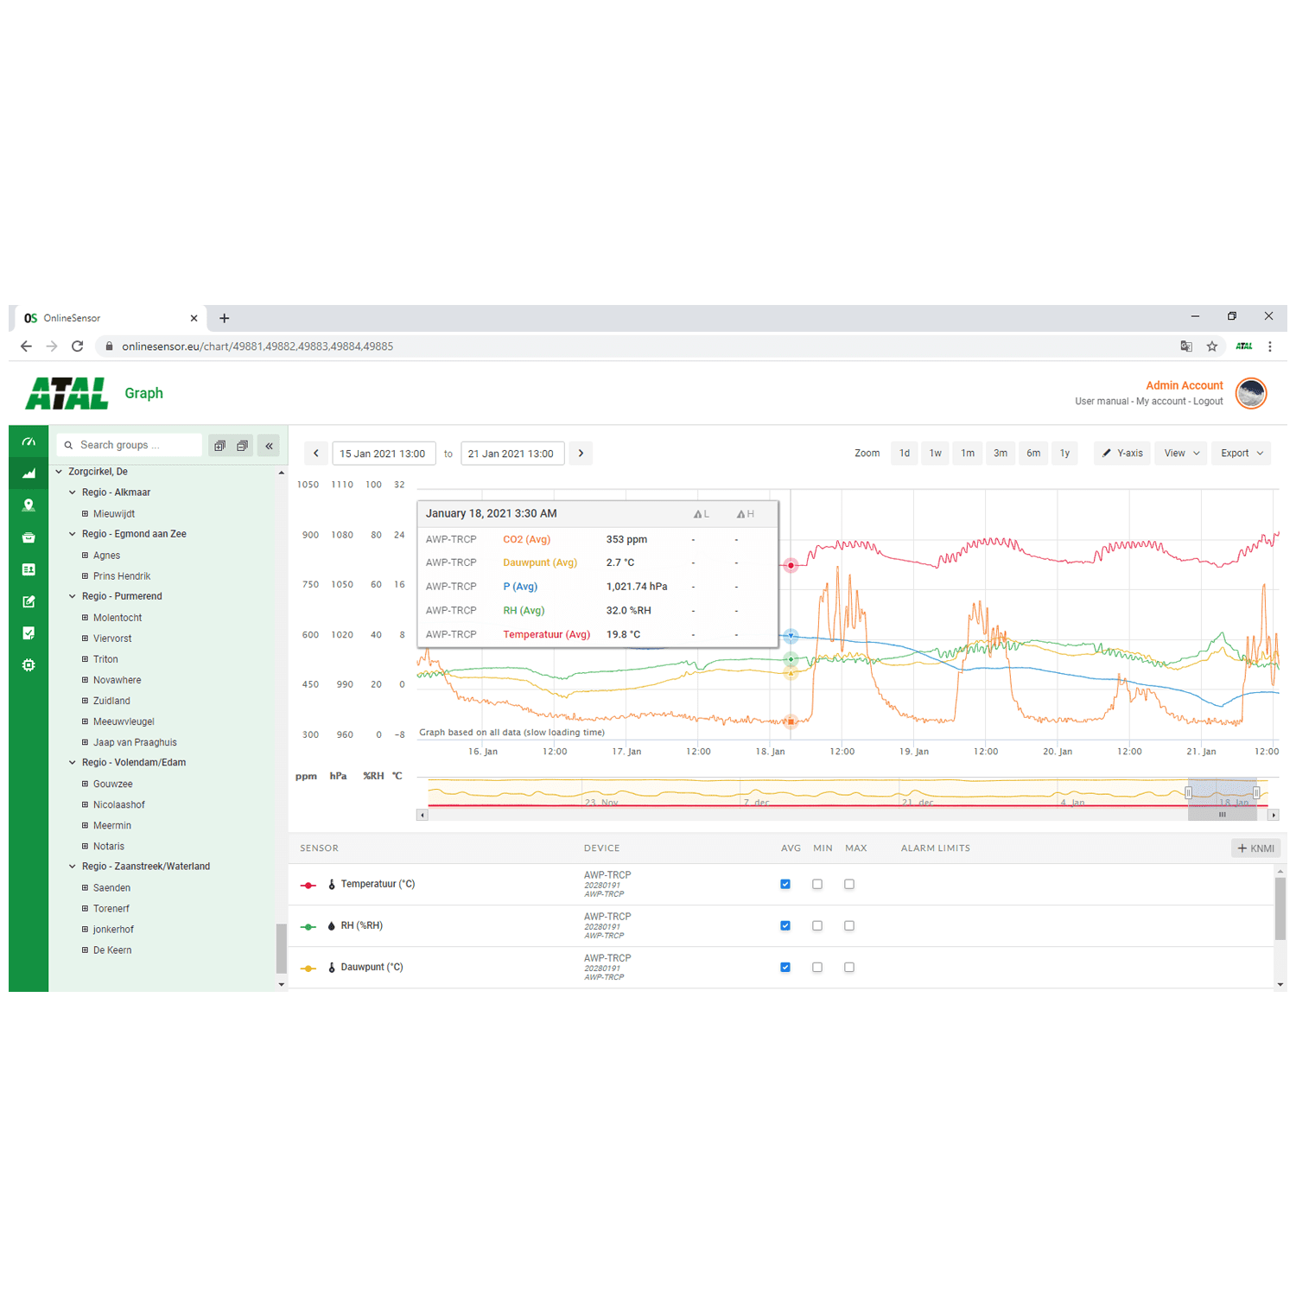Select the 6m zoom range

pyautogui.click(x=1033, y=453)
